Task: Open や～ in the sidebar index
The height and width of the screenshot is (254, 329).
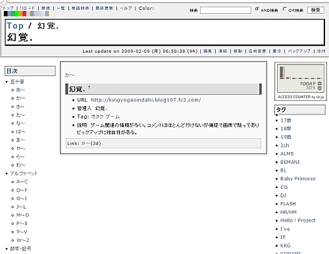Action: 20,149
